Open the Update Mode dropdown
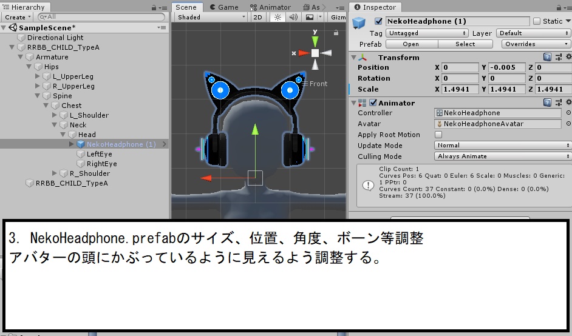 pyautogui.click(x=502, y=146)
